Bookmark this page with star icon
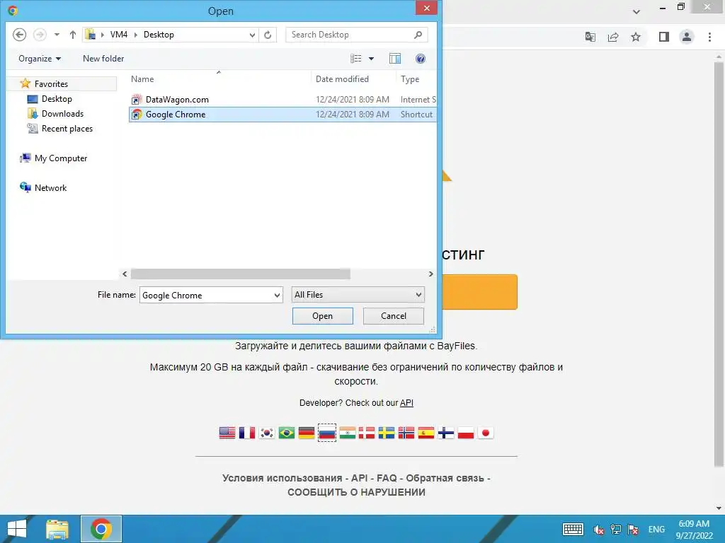This screenshot has width=725, height=543. coord(636,37)
